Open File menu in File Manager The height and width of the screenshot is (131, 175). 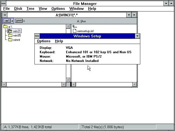click(7, 8)
